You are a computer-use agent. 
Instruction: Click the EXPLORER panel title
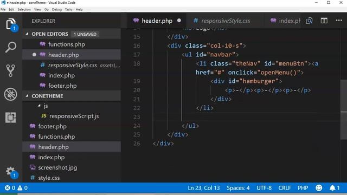[43, 21]
